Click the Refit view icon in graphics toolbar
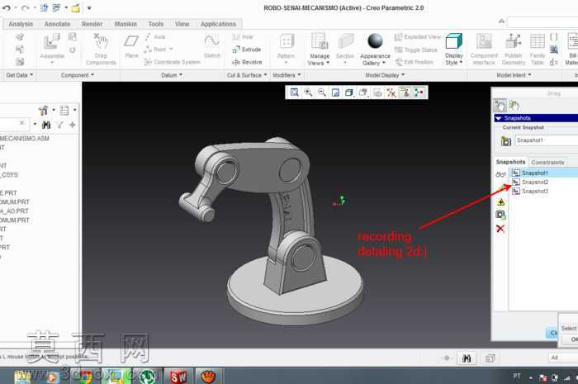The width and height of the screenshot is (578, 384). (x=294, y=92)
